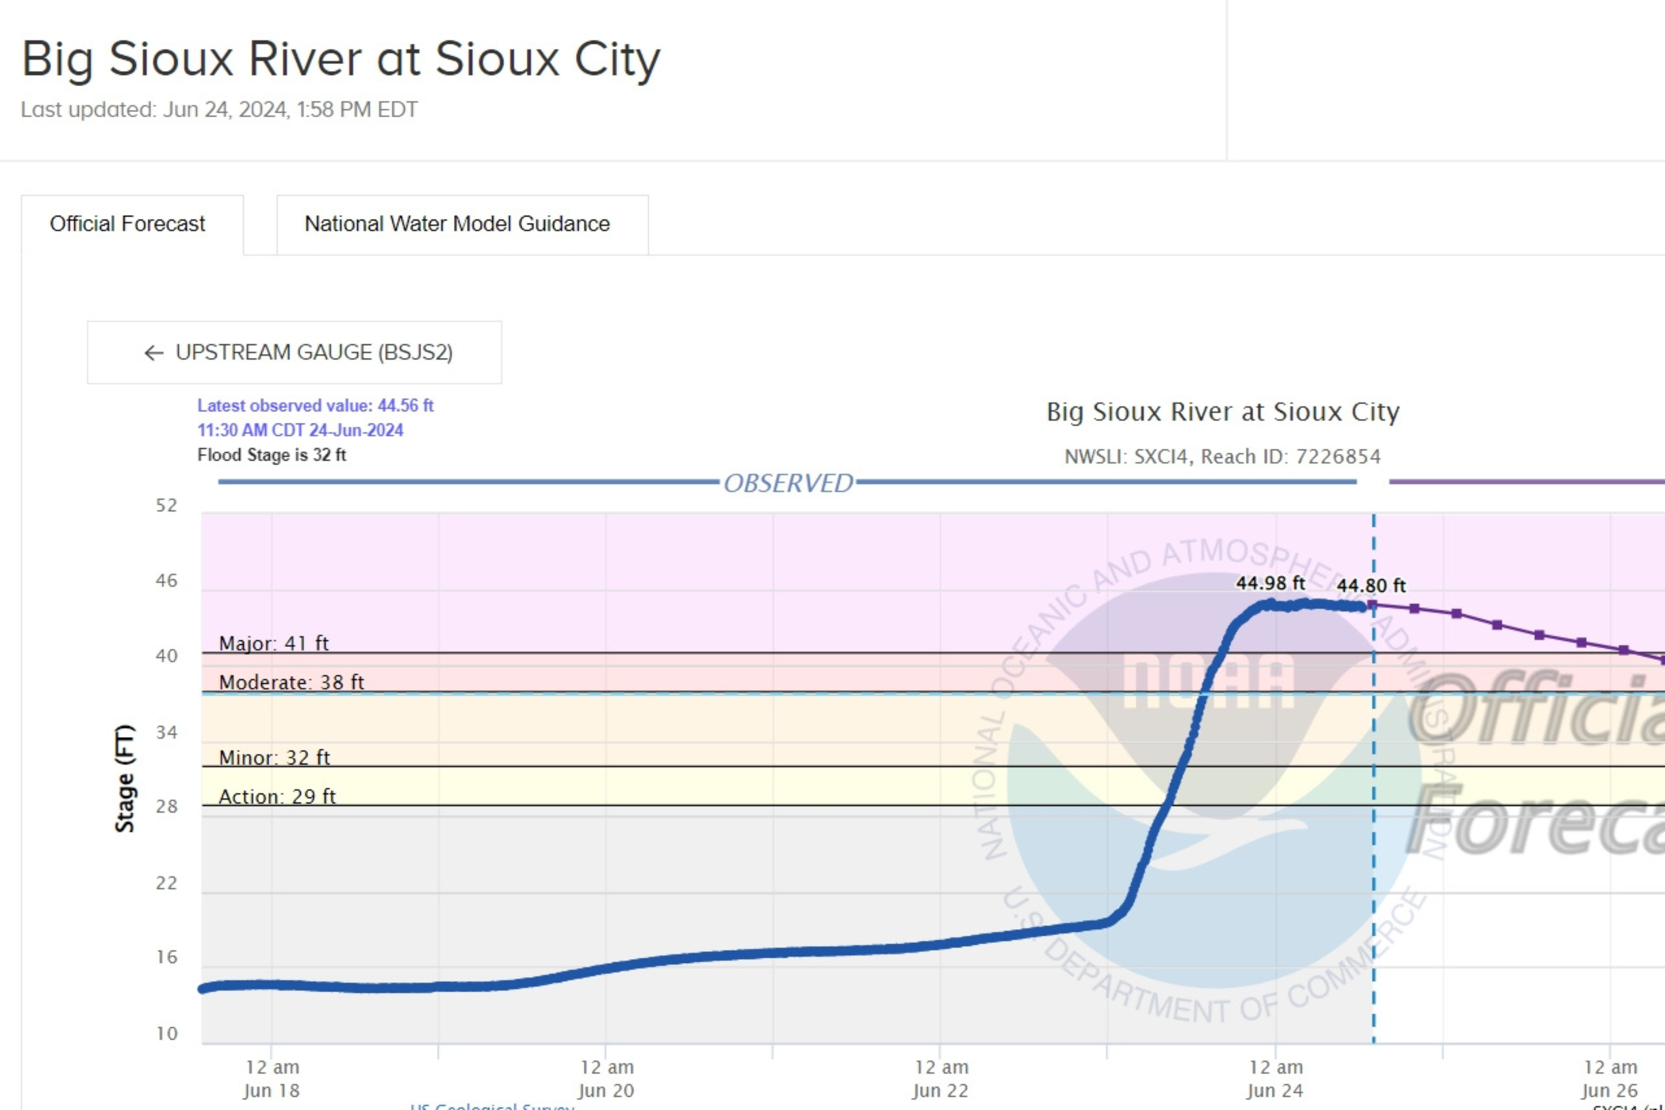Click the NWSLI SXCI4 Reach ID subtitle
This screenshot has height=1110, width=1665.
tap(1223, 457)
